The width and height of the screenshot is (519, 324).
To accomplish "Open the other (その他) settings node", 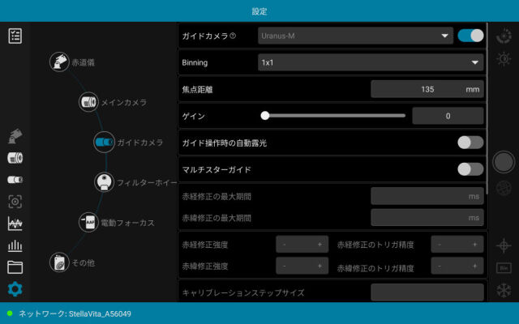I will 59,262.
